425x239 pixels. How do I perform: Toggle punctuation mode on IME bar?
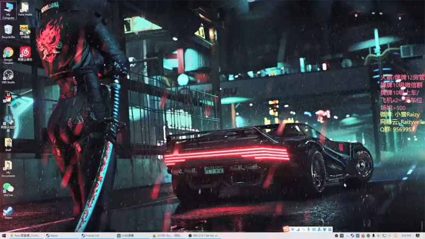point(303,229)
